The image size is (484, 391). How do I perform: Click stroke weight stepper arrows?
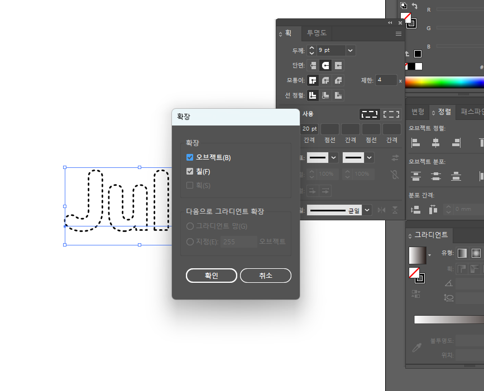(312, 51)
